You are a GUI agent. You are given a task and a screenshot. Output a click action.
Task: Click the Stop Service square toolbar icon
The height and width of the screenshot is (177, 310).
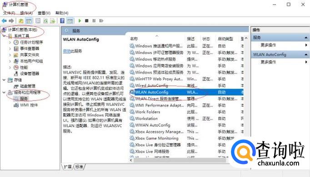(x=87, y=21)
